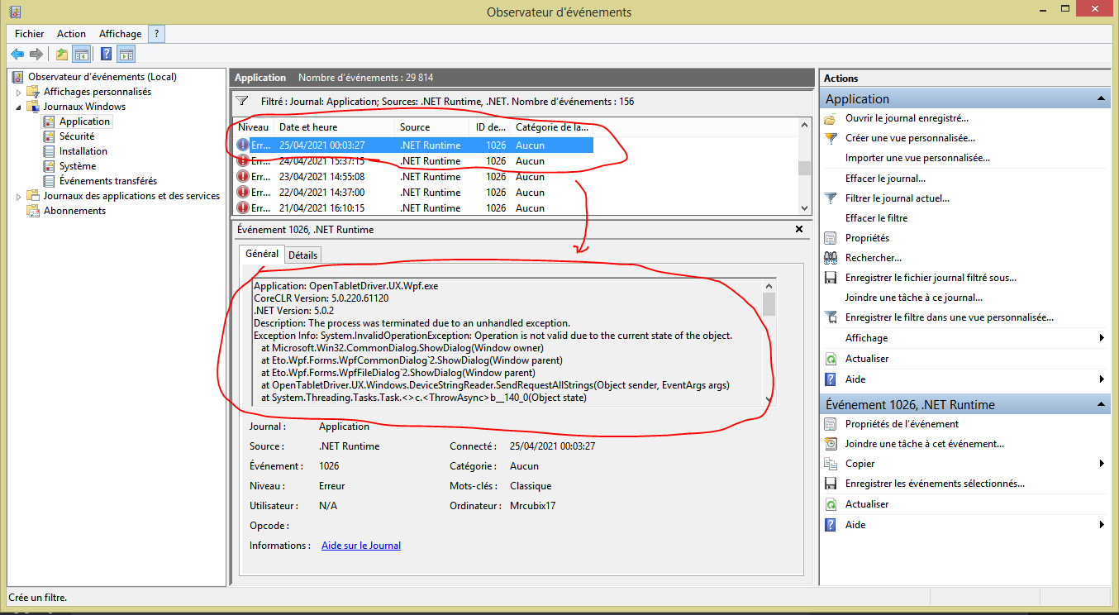Open the Action menu
The image size is (1119, 615).
[x=71, y=34]
